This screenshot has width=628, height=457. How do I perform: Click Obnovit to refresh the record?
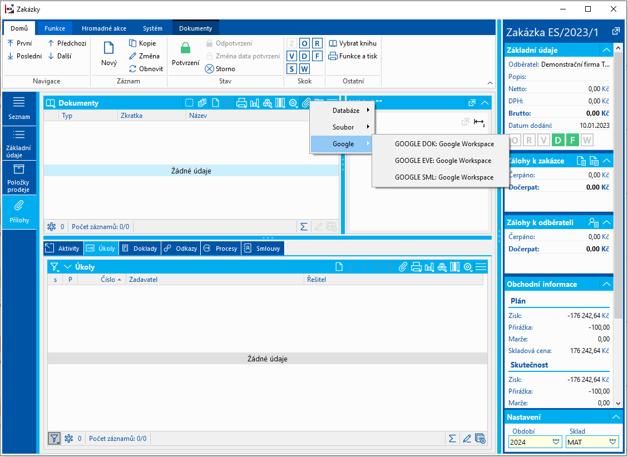[146, 69]
